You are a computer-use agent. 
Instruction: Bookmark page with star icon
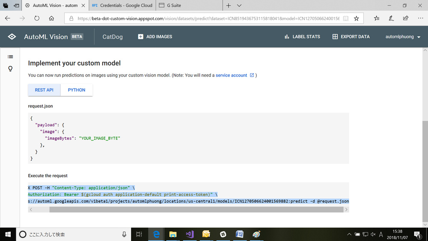(x=356, y=18)
